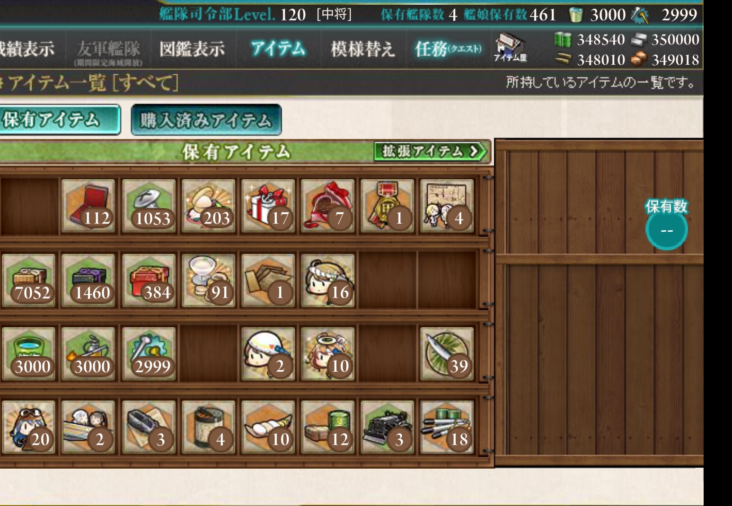Image resolution: width=732 pixels, height=506 pixels.
Task: Expand 拡張アイテム arrow button
Action: 430,151
